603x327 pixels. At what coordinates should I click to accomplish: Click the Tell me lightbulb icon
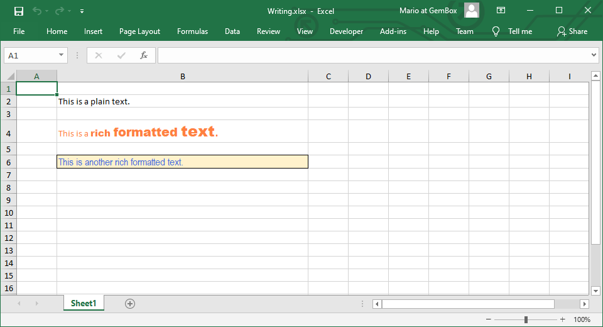pos(496,31)
